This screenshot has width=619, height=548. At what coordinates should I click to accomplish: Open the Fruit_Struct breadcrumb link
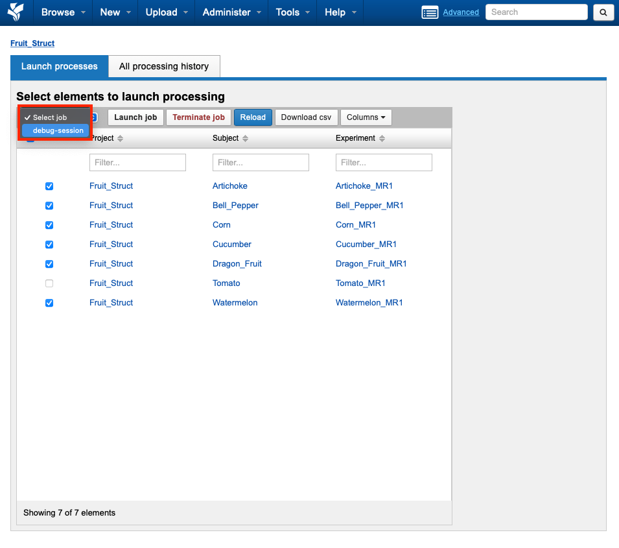pyautogui.click(x=32, y=43)
